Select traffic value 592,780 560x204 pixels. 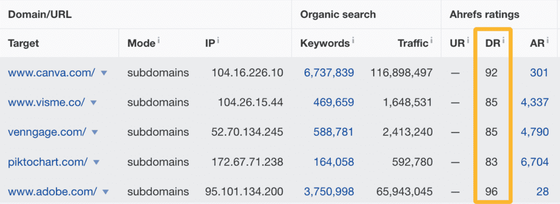point(412,162)
